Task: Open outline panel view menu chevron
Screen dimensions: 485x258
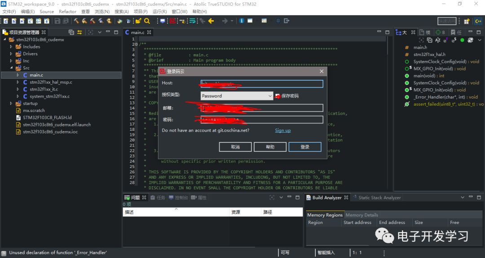Action: tap(480, 40)
